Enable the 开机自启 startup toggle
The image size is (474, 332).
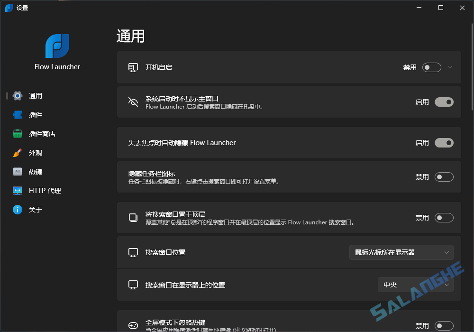[431, 67]
